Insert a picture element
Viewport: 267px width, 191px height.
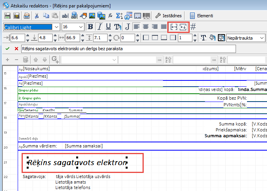click(92, 16)
